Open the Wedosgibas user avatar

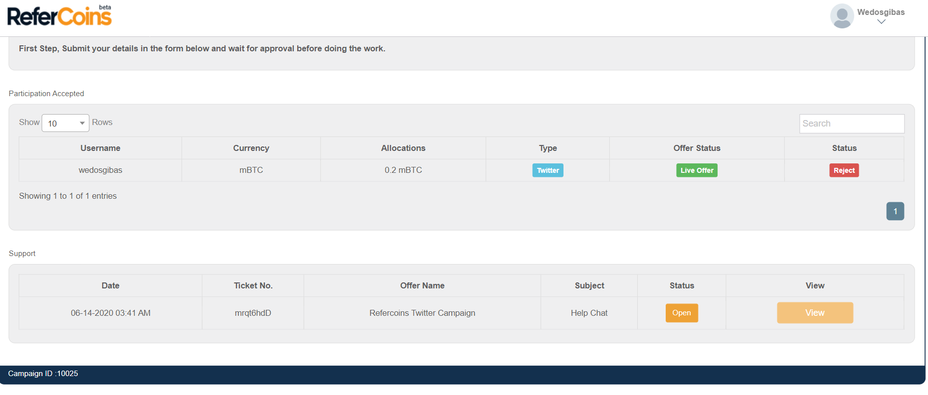pyautogui.click(x=842, y=16)
